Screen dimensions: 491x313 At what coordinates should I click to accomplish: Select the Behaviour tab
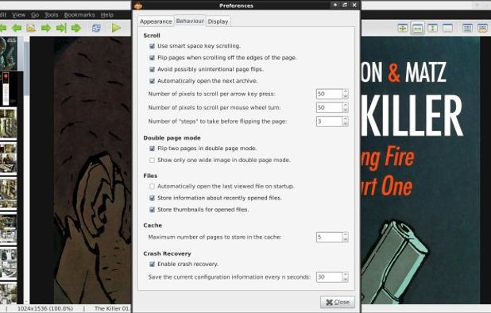coord(190,21)
